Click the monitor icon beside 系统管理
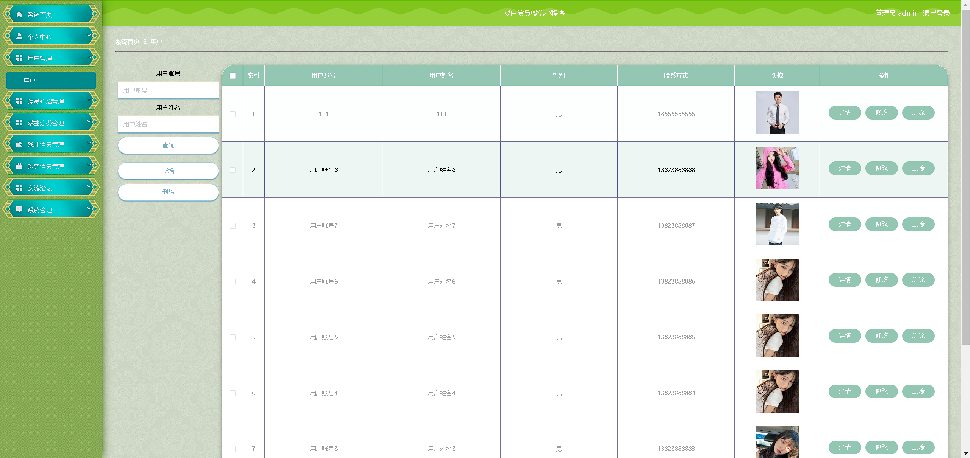The height and width of the screenshot is (458, 970). (19, 210)
